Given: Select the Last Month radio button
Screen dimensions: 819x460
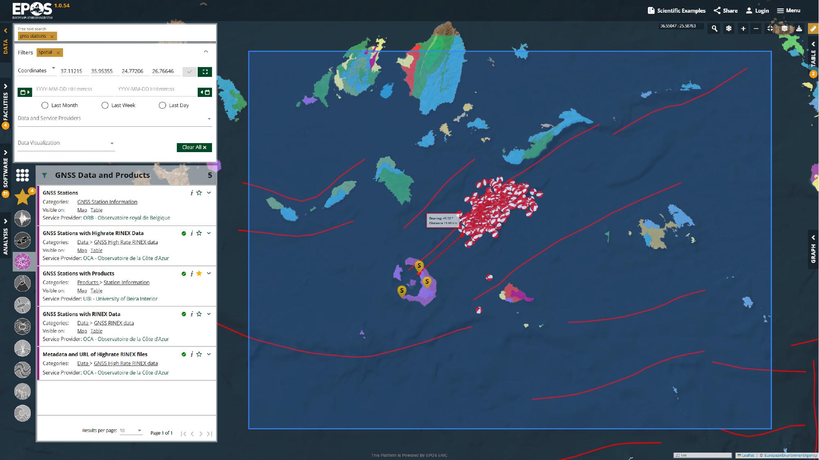Looking at the screenshot, I should pos(45,105).
